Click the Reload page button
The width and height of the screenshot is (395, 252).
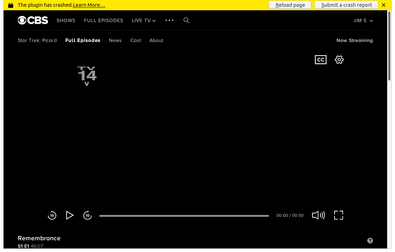[290, 5]
